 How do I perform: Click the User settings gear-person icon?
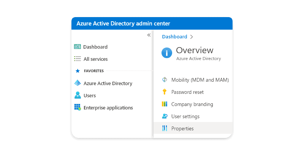[x=165, y=116]
